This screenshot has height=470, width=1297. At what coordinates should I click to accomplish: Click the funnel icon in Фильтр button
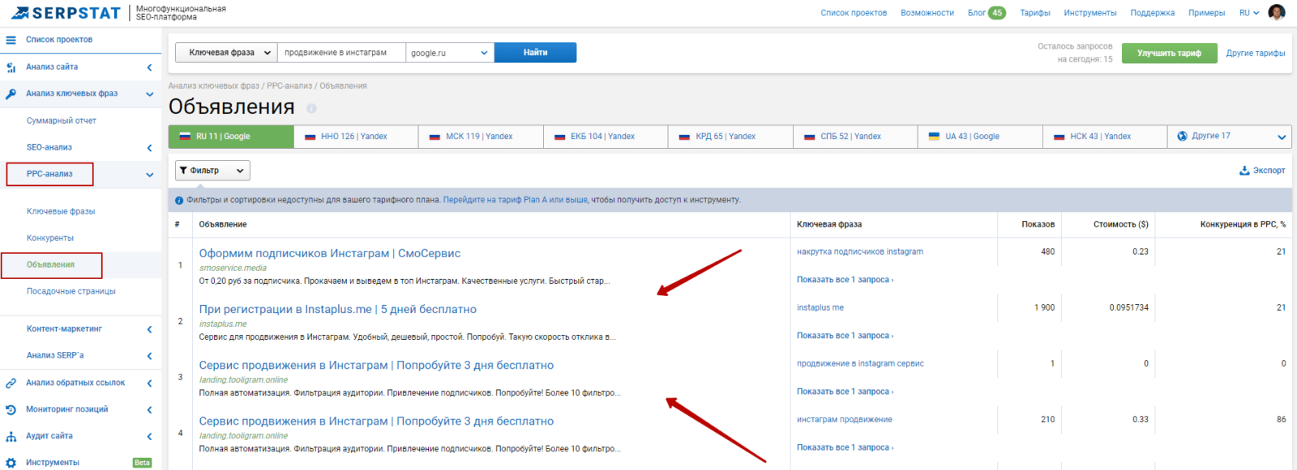tap(183, 171)
